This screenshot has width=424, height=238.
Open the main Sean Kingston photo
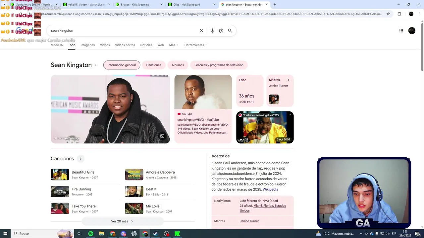(x=110, y=109)
